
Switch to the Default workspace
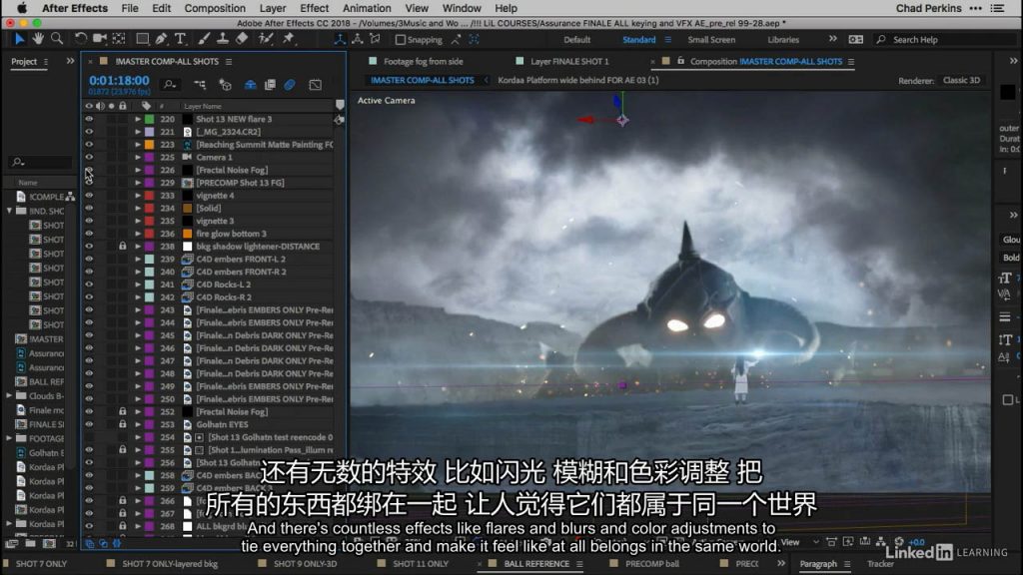coord(576,40)
